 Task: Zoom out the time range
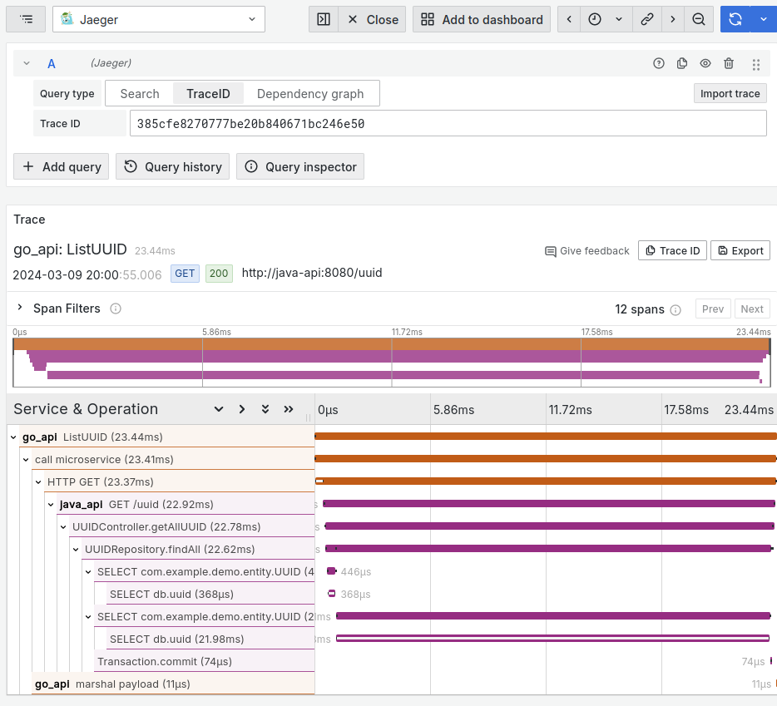point(699,19)
